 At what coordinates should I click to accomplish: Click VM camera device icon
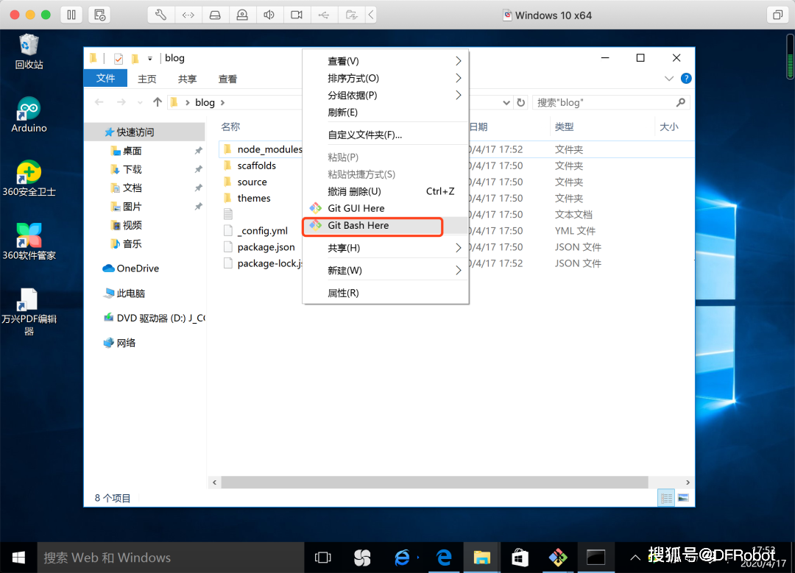click(x=242, y=15)
